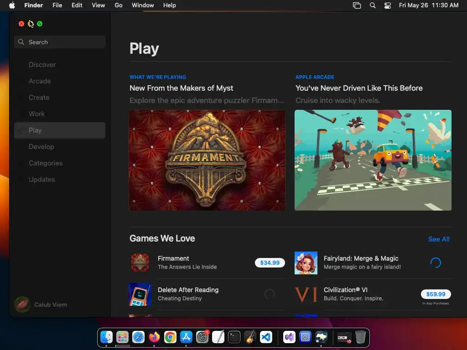467x350 pixels.
Task: Open the Window menu
Action: pyautogui.click(x=143, y=5)
